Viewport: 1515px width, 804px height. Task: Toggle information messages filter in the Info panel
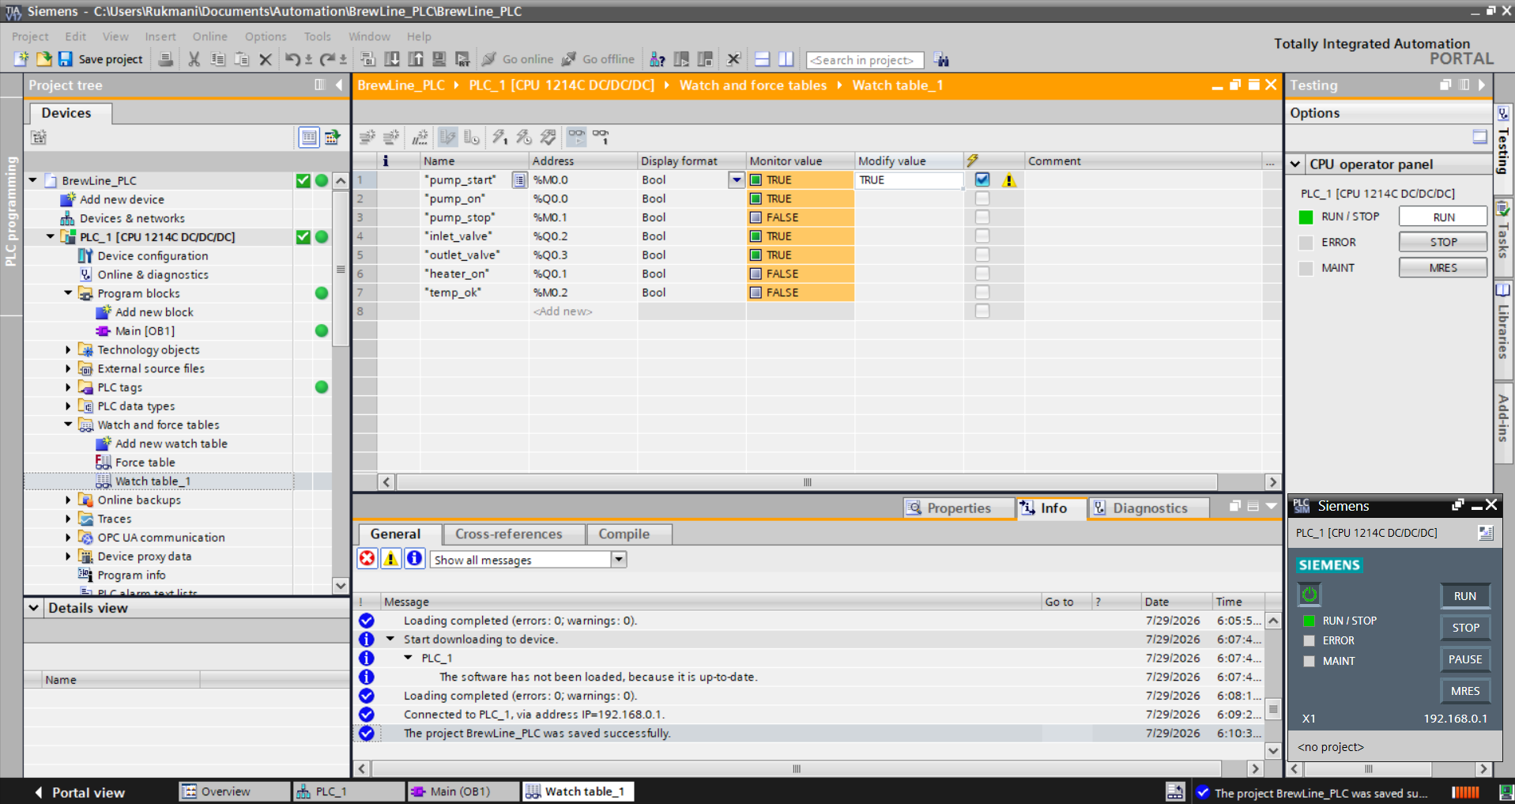415,559
